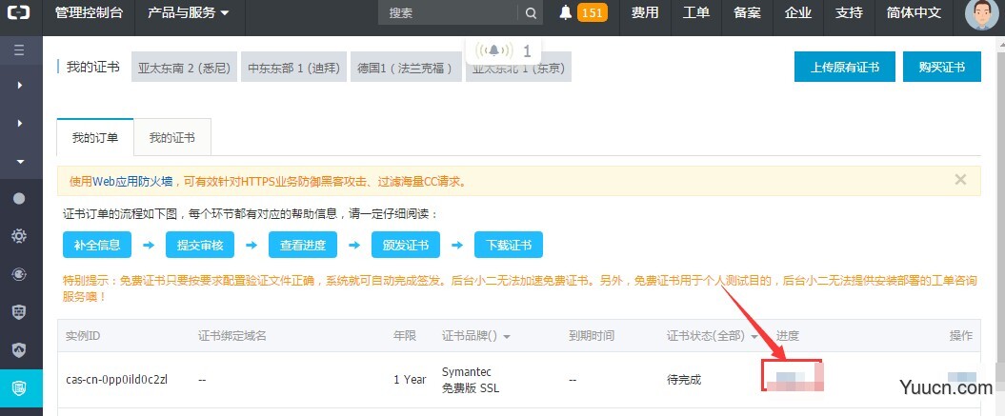Switch to 我的证书 tab
The image size is (1005, 416).
(172, 137)
